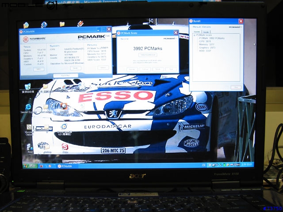The height and width of the screenshot is (212, 283).
Task: Open the red S desktop icon
Action: [65, 147]
